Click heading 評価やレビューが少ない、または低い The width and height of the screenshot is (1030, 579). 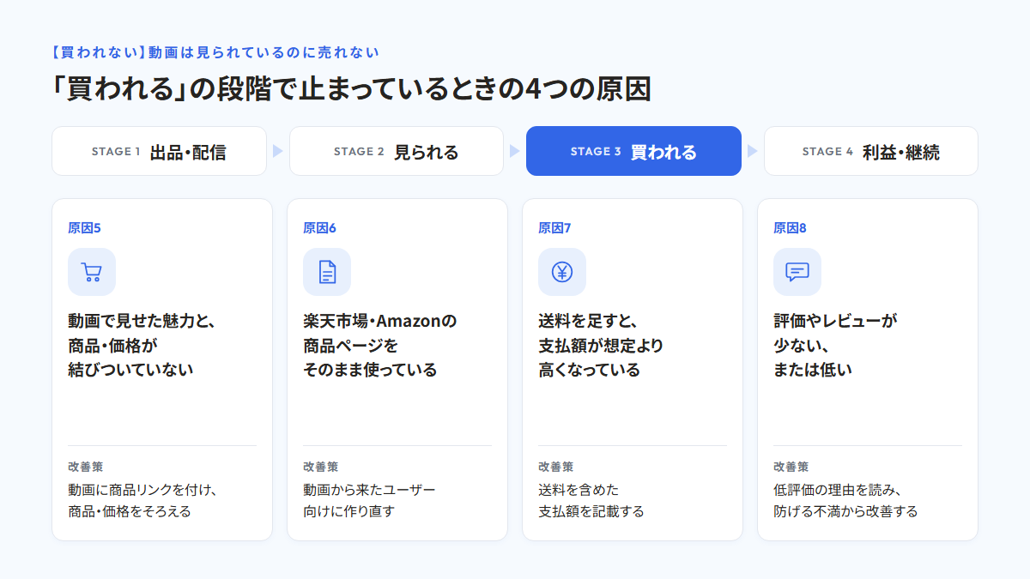click(835, 346)
